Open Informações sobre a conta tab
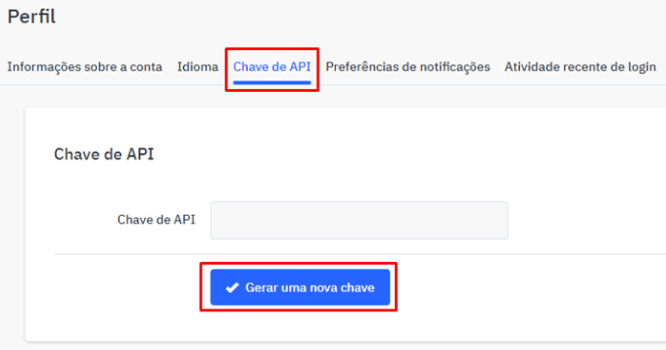The height and width of the screenshot is (350, 666). [84, 67]
